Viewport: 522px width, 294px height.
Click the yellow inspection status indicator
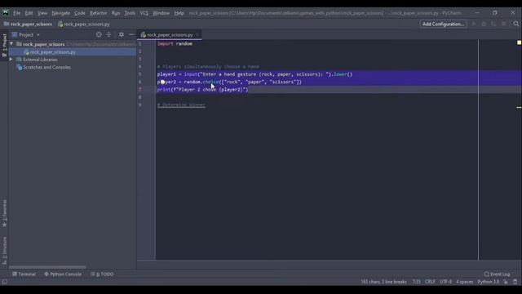point(519,42)
